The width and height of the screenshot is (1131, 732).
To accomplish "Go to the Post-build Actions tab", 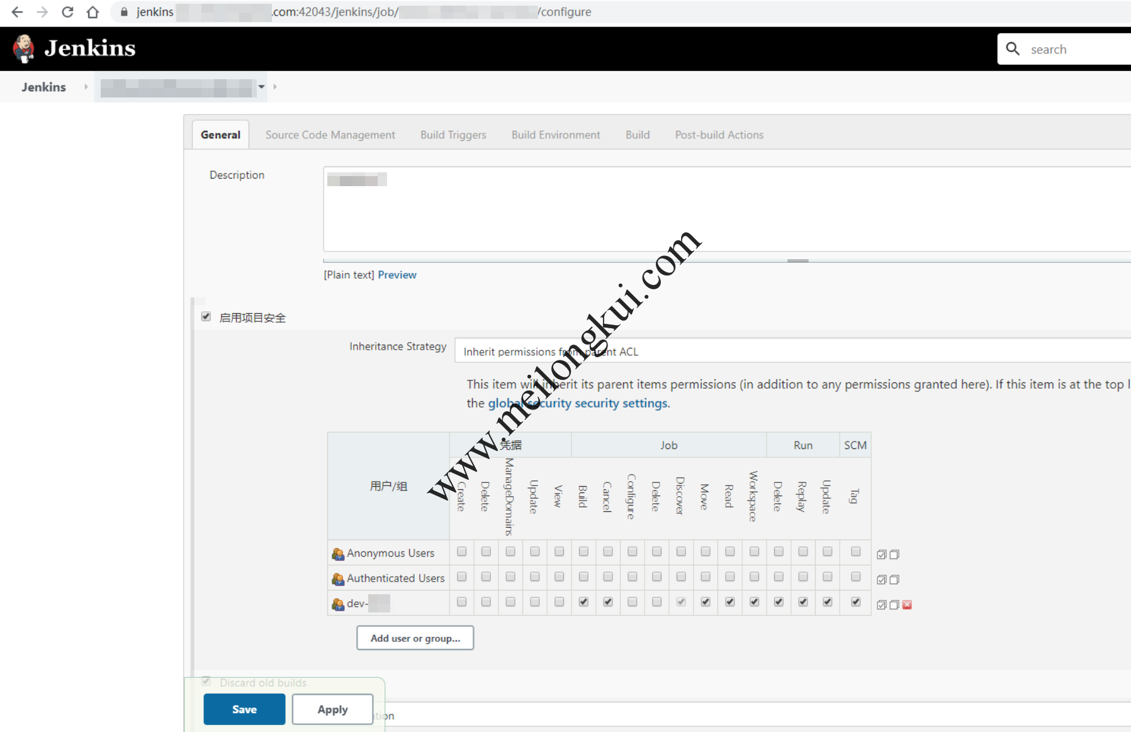I will [719, 135].
